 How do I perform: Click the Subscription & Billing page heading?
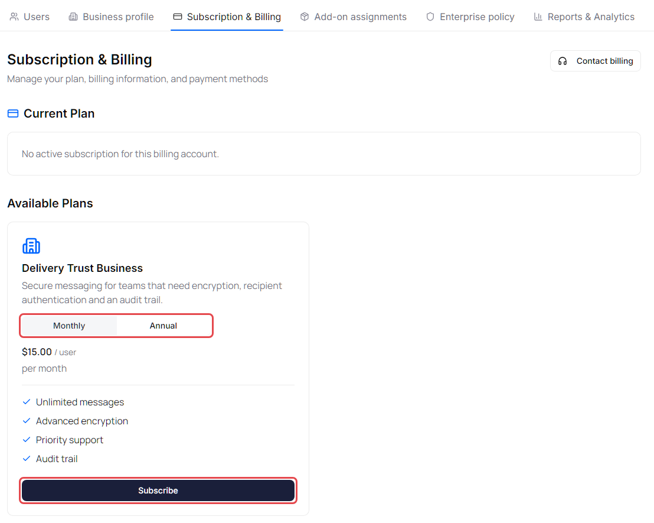tap(80, 59)
